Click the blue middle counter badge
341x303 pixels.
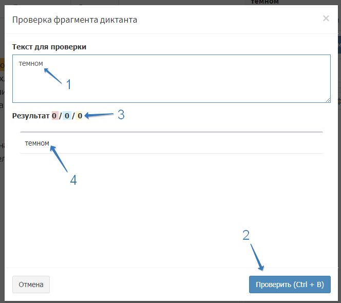pos(67,116)
